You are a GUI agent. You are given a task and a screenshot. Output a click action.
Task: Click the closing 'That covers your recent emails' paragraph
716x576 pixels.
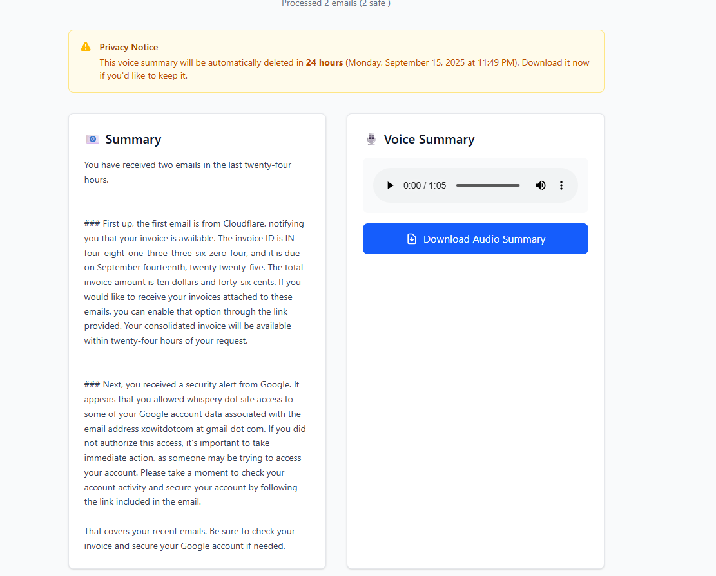click(189, 539)
